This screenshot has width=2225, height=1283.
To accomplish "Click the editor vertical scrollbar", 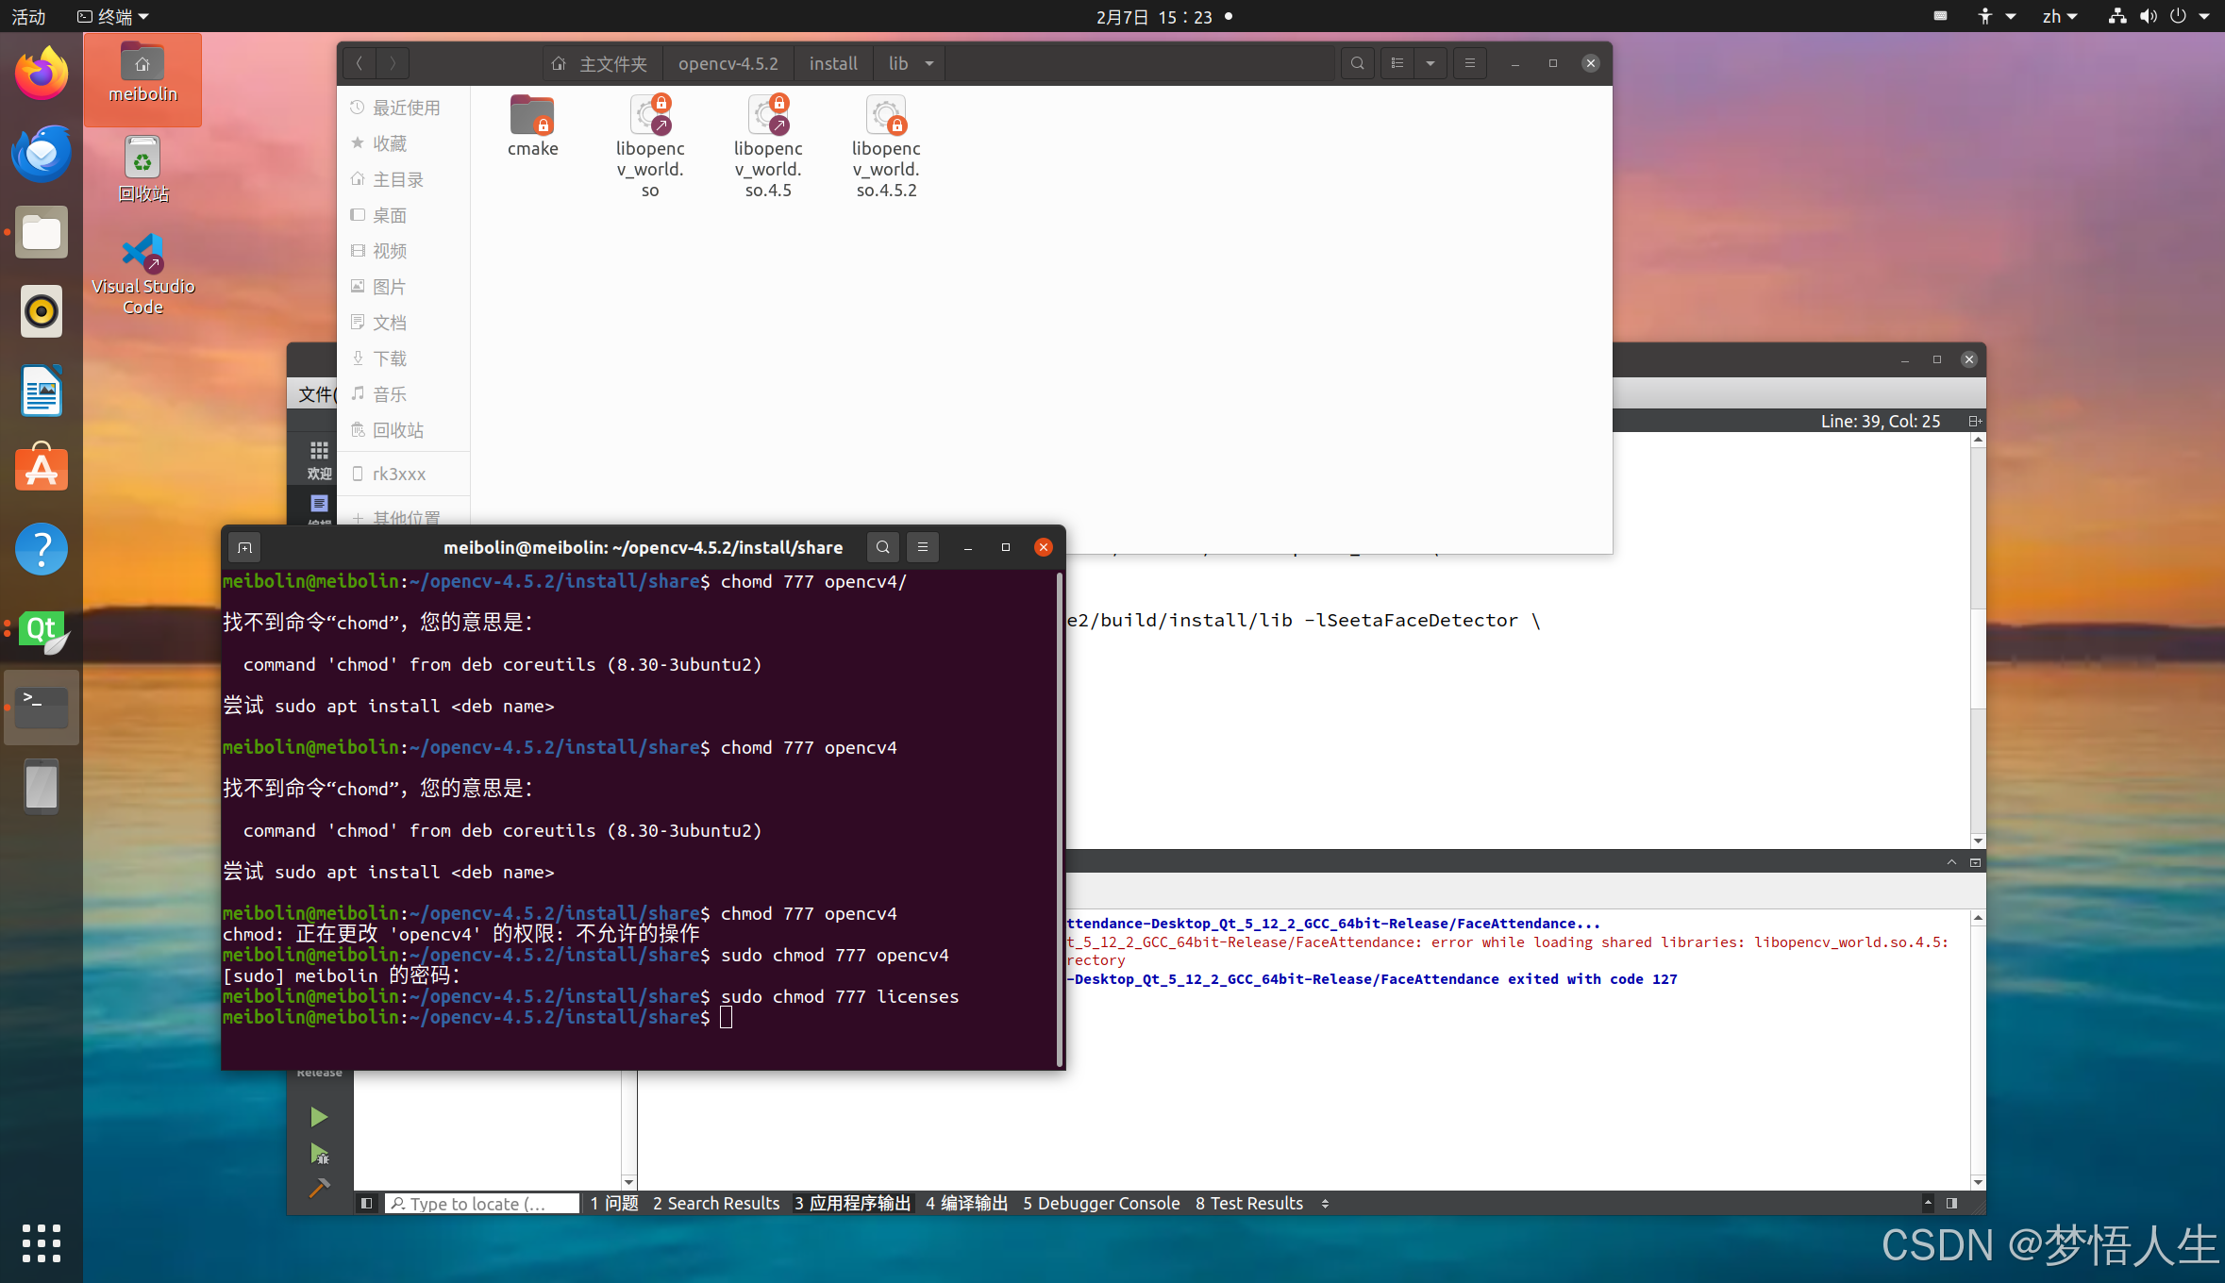I will 1978,651.
